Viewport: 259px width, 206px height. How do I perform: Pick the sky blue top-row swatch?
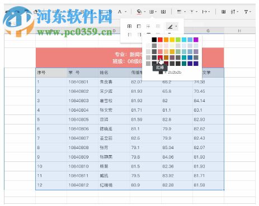coord(190,40)
